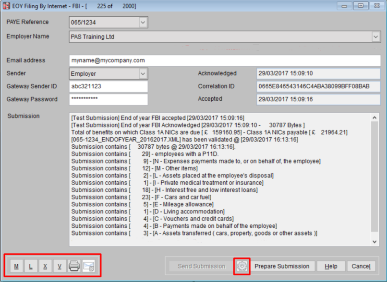Click the M button in bottom toolbar
This screenshot has width=387, height=282.
(x=16, y=266)
